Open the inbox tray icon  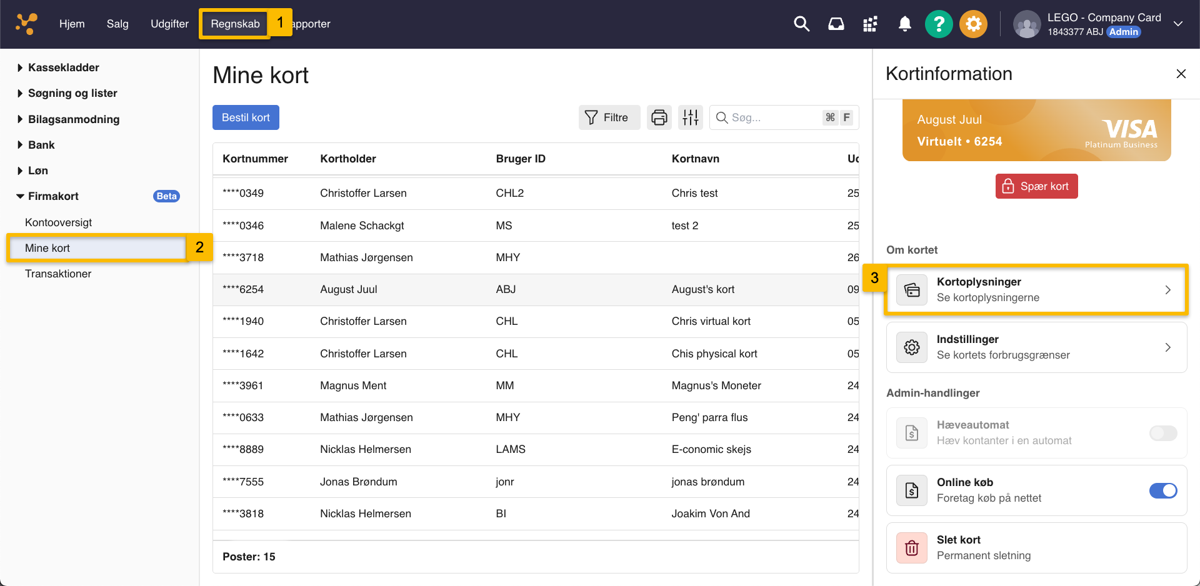pos(836,24)
